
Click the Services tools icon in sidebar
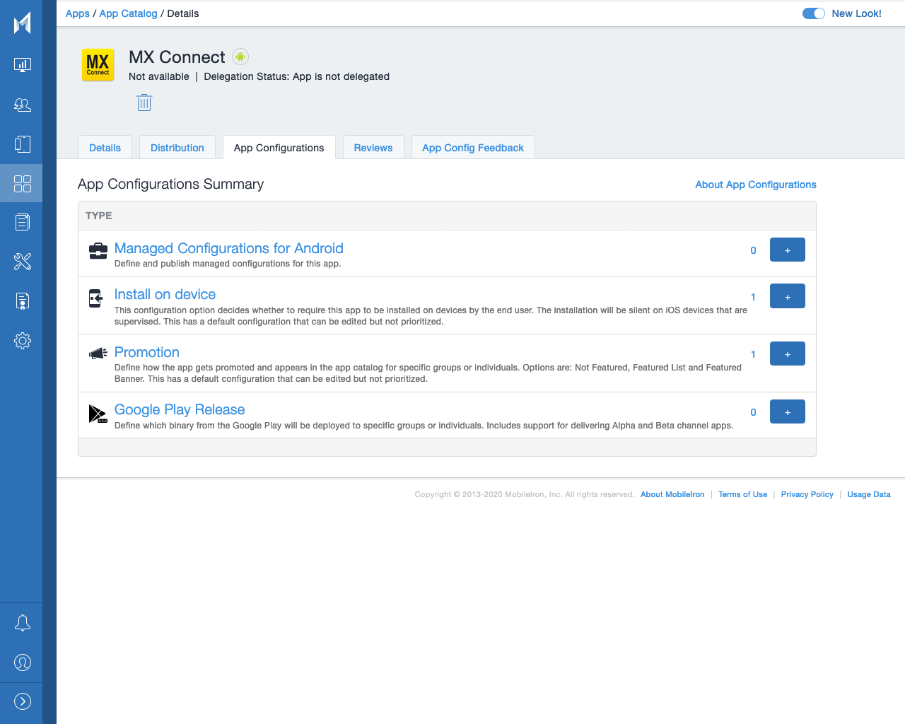(x=22, y=261)
